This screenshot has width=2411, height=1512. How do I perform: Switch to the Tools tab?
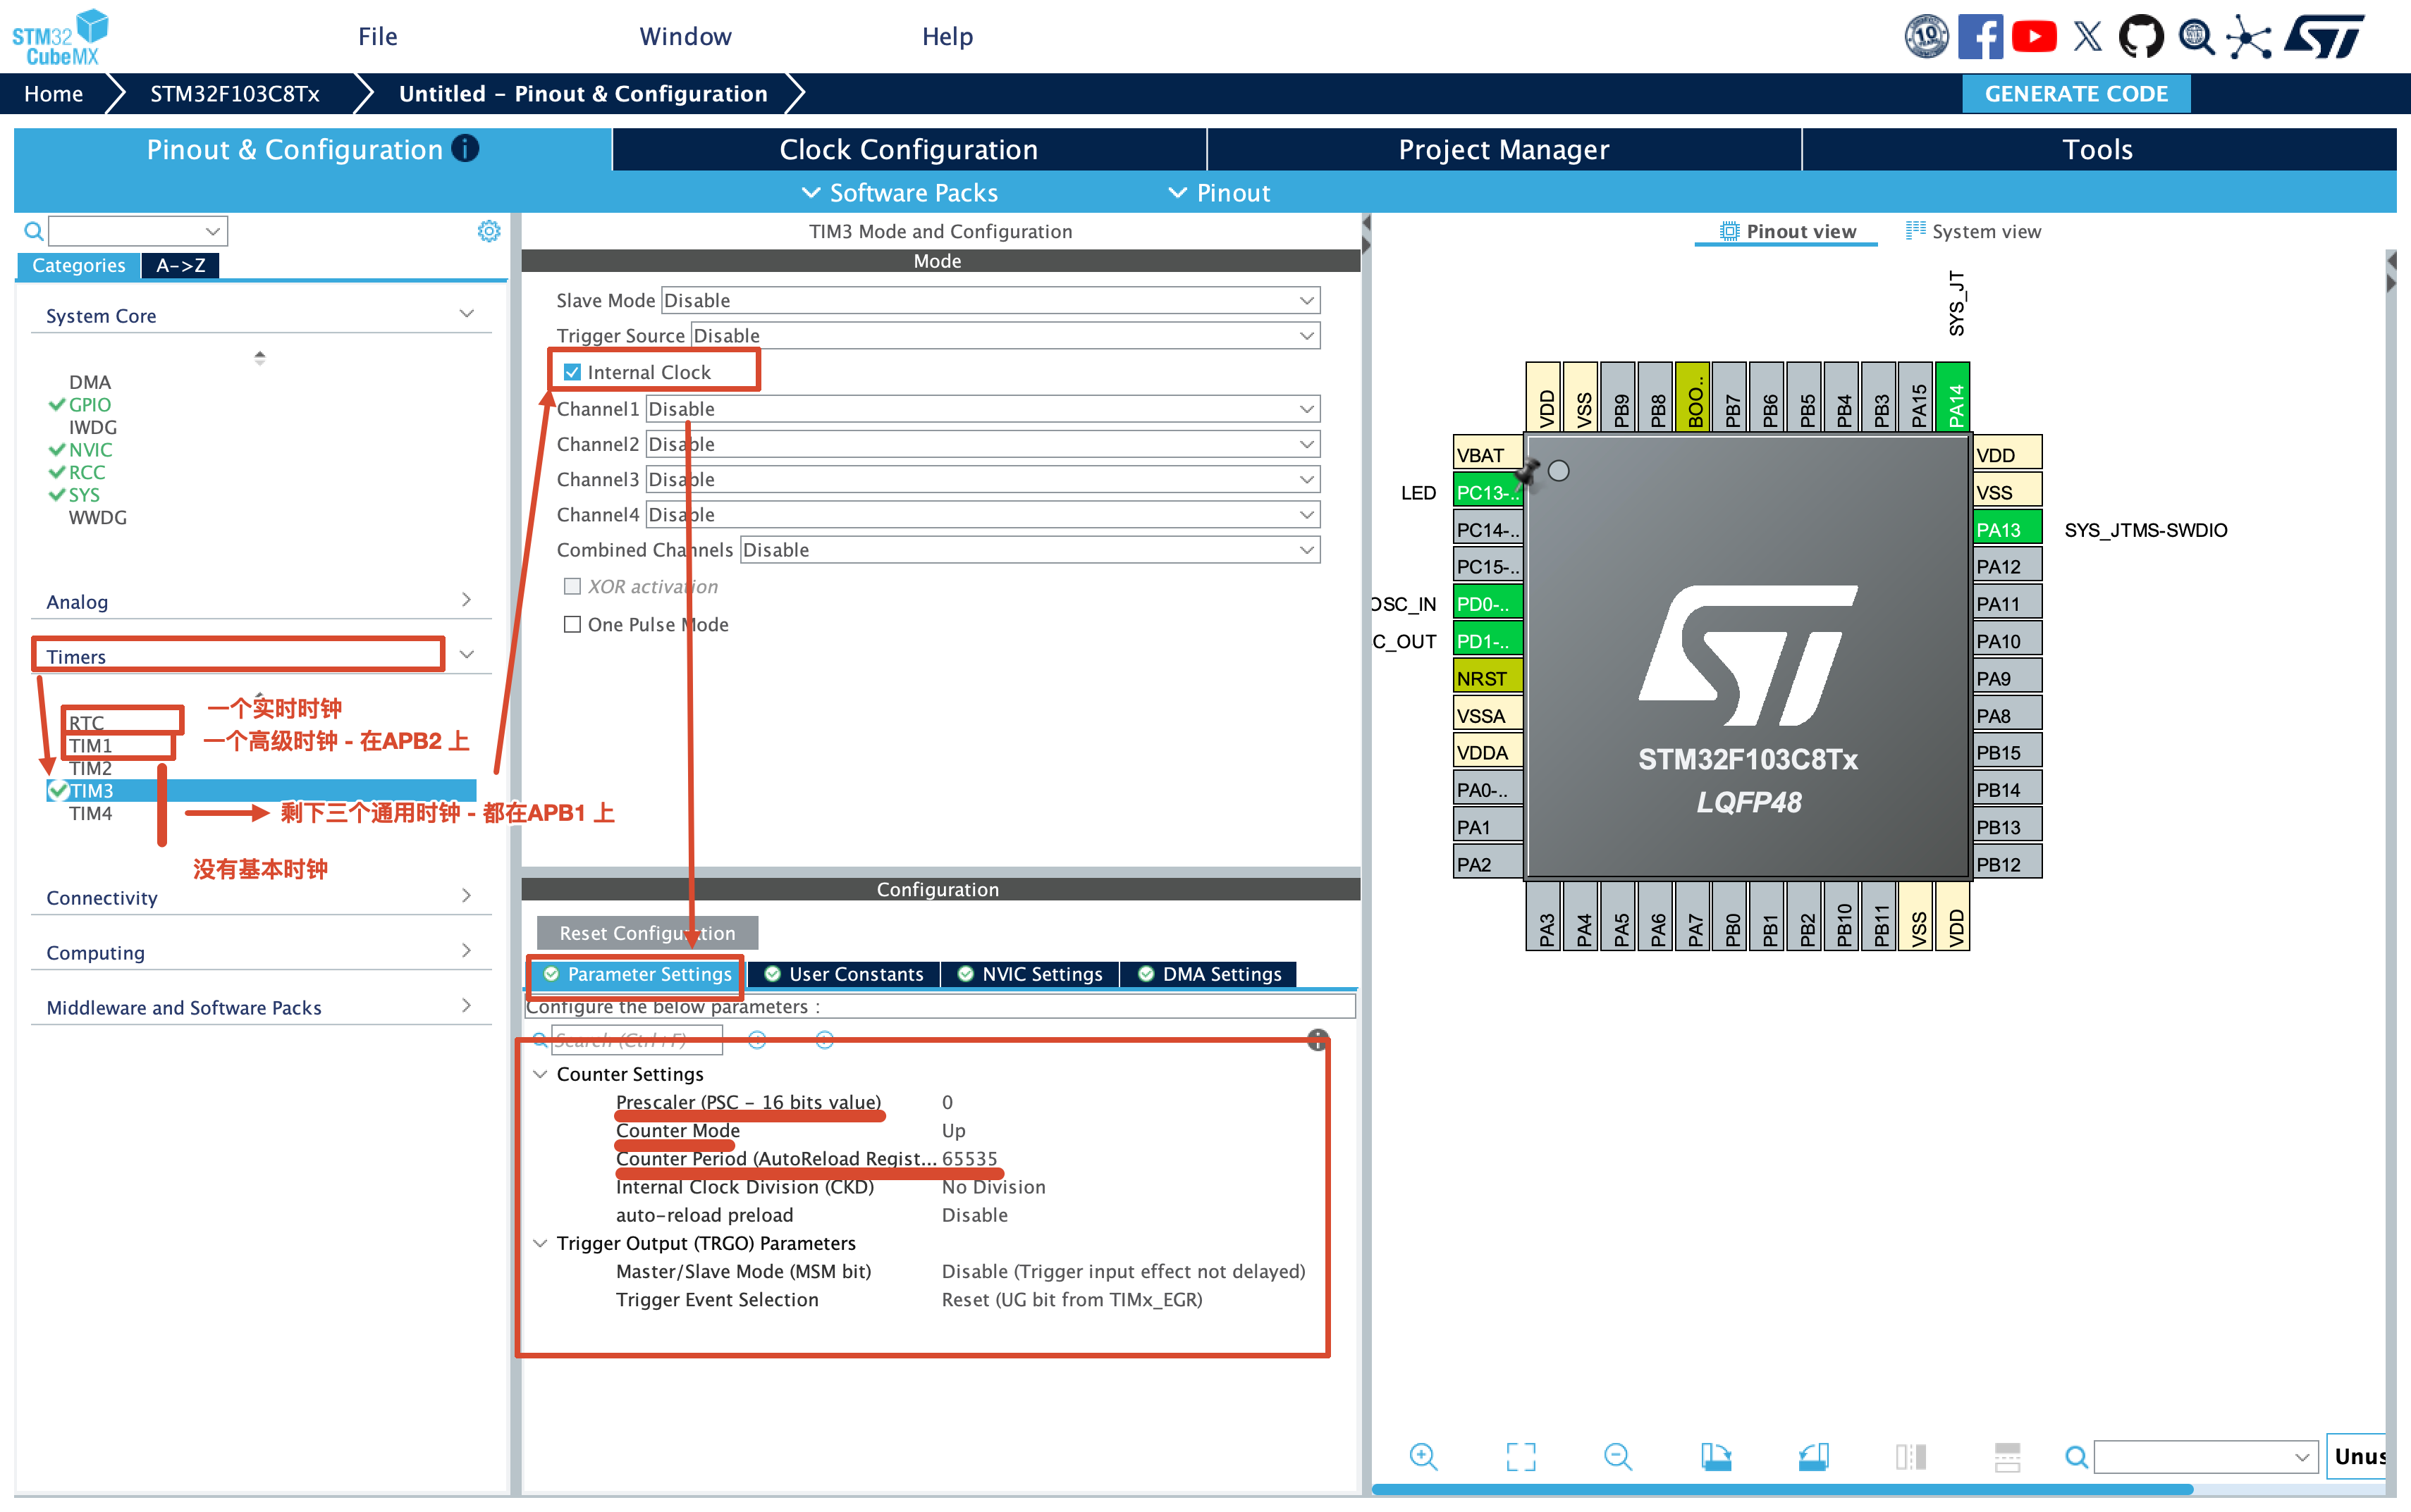point(2098,149)
